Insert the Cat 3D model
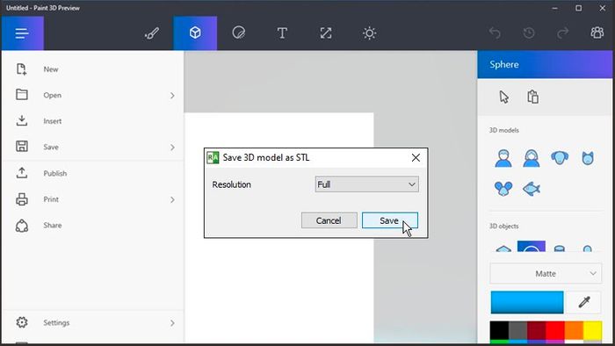The image size is (615, 346). coord(588,158)
